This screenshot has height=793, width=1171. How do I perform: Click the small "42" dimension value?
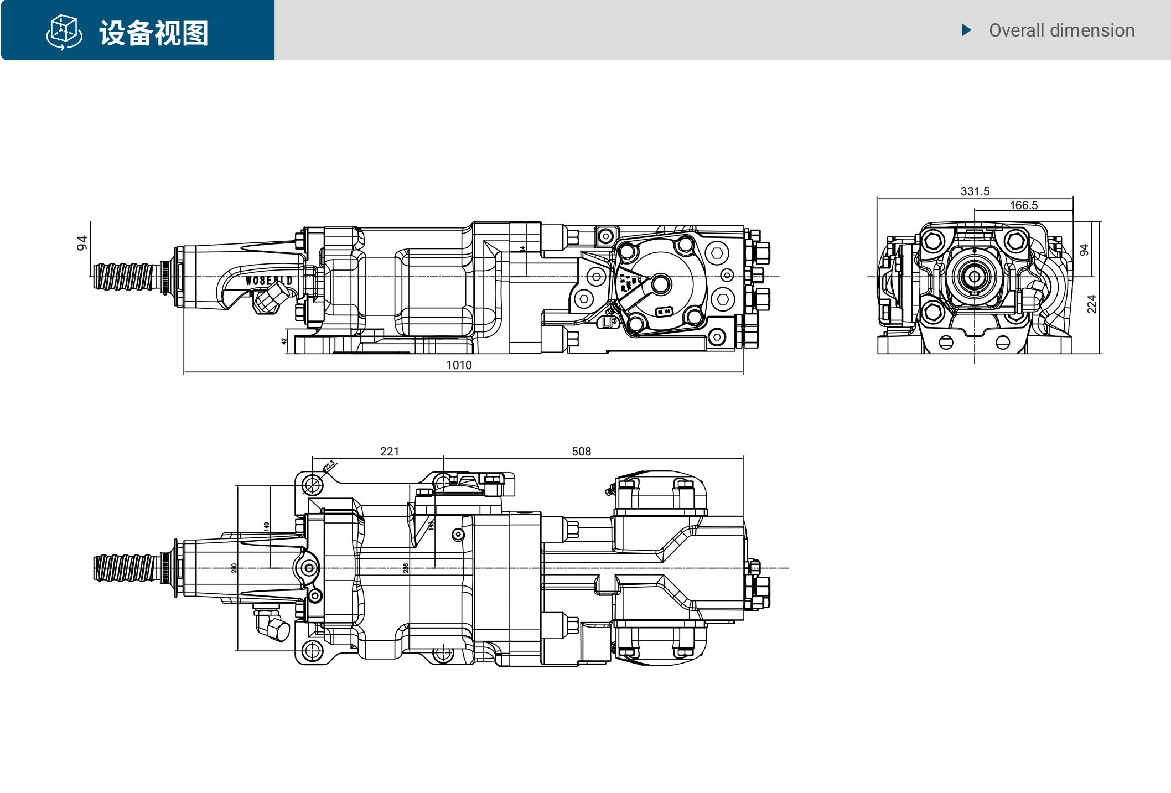[284, 341]
